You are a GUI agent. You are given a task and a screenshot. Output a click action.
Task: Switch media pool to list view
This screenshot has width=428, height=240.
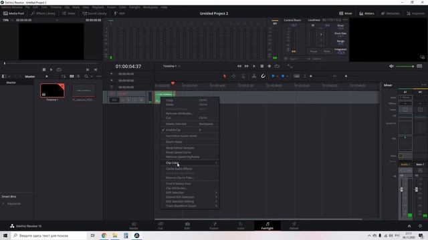(x=79, y=77)
